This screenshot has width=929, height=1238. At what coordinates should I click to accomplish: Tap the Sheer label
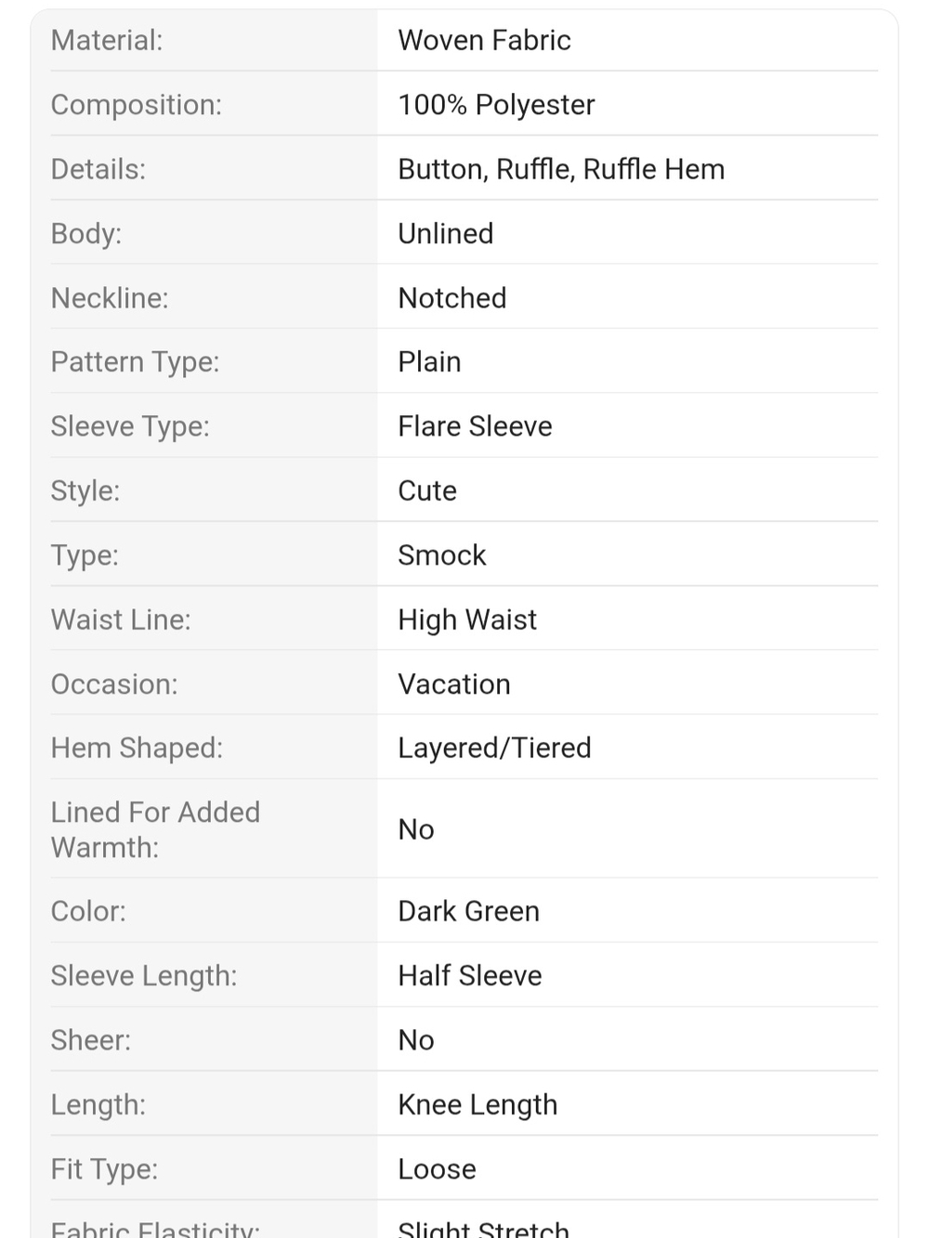pyautogui.click(x=91, y=1039)
